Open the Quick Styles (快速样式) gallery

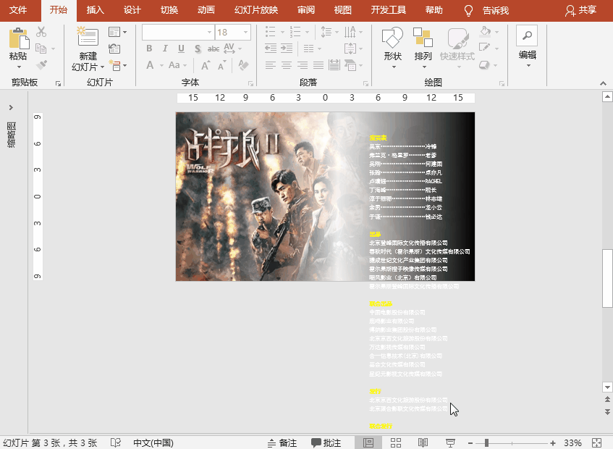[457, 47]
